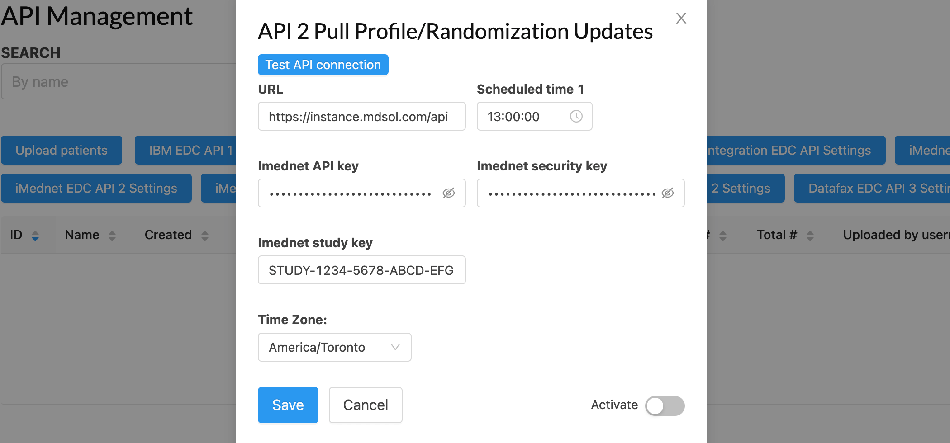Click the Imednet study key field
The image size is (950, 443).
click(x=361, y=270)
